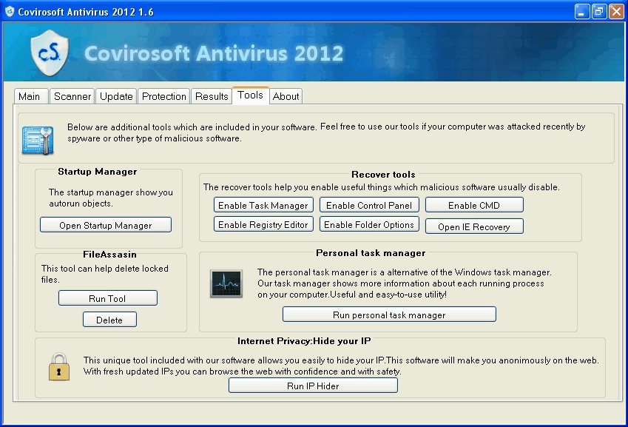Click Enable Registry Editor button

(x=263, y=224)
